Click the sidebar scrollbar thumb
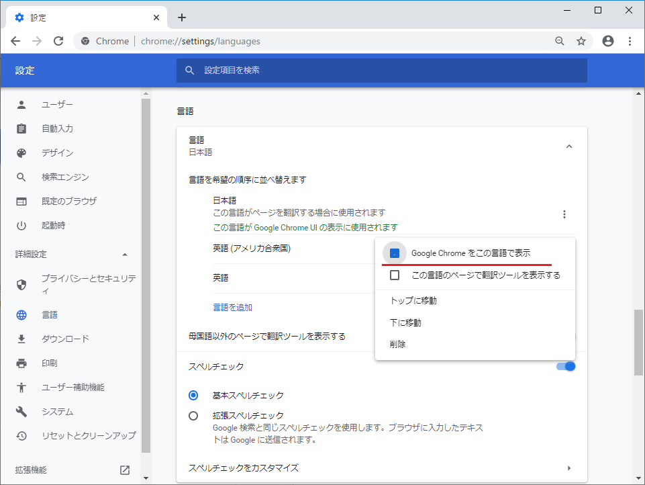The image size is (645, 485). coord(146,275)
